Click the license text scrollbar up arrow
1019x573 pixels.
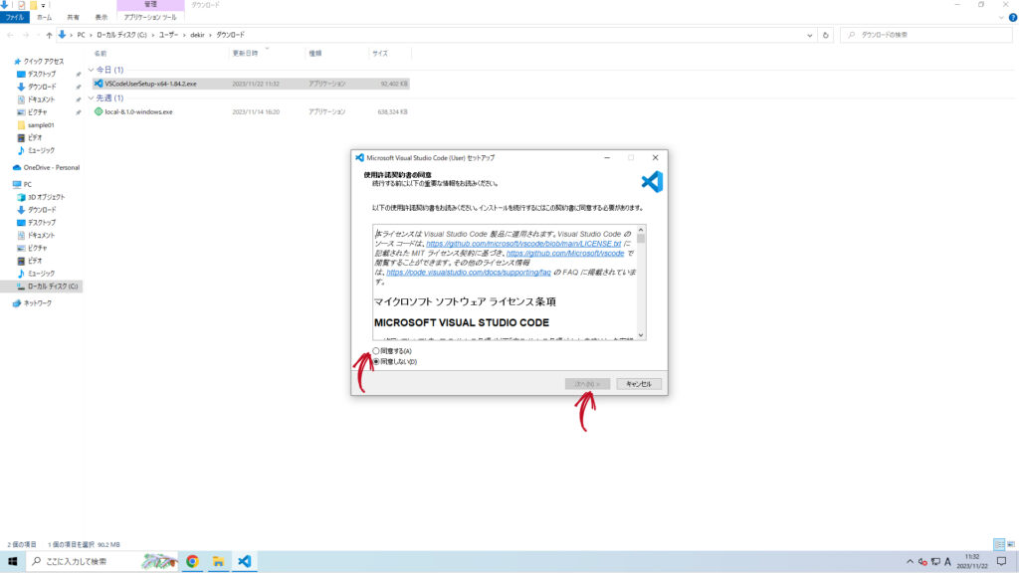(x=641, y=230)
